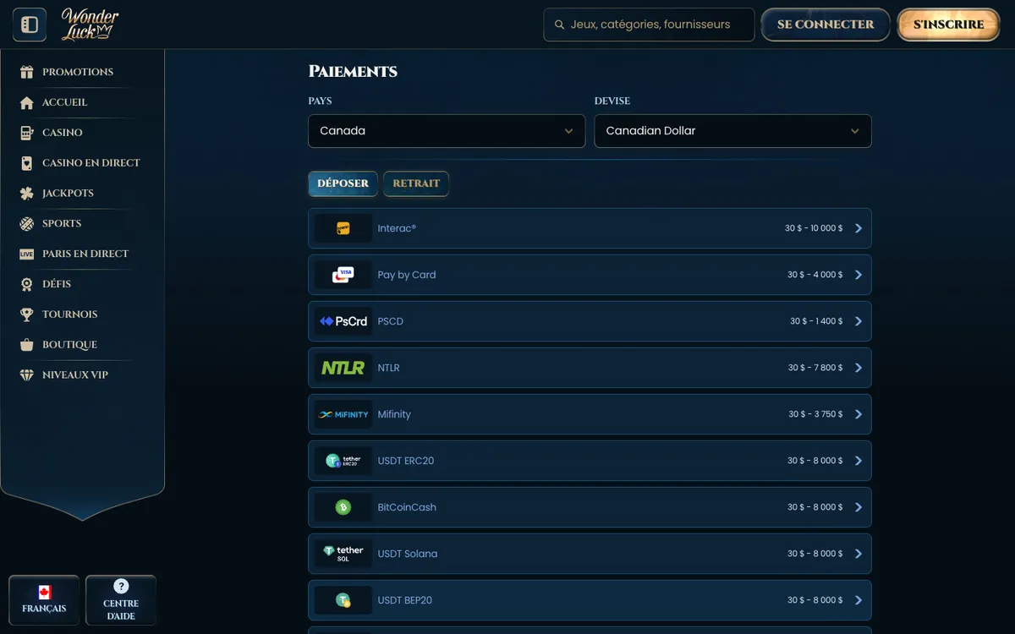
Task: Click the 30 $ - 1 400 $ limit
Action: 816,321
